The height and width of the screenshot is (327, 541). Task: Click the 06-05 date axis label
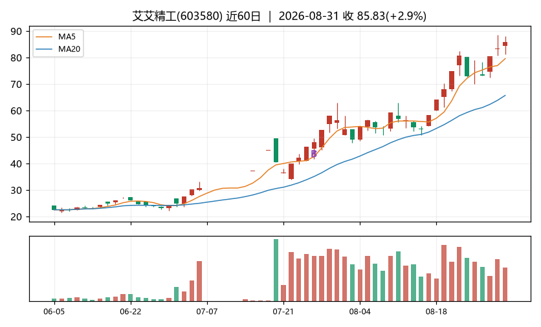[54, 312]
